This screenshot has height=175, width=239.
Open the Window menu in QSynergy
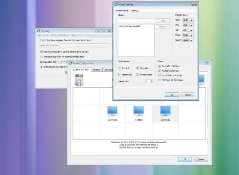(x=63, y=35)
